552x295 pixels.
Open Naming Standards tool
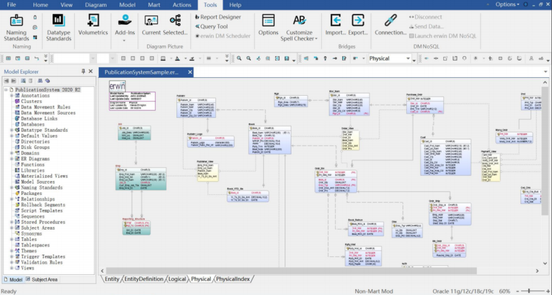click(x=16, y=28)
